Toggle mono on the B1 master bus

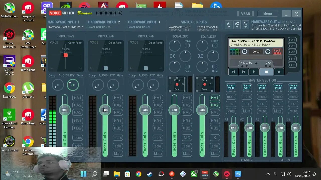point(278,97)
